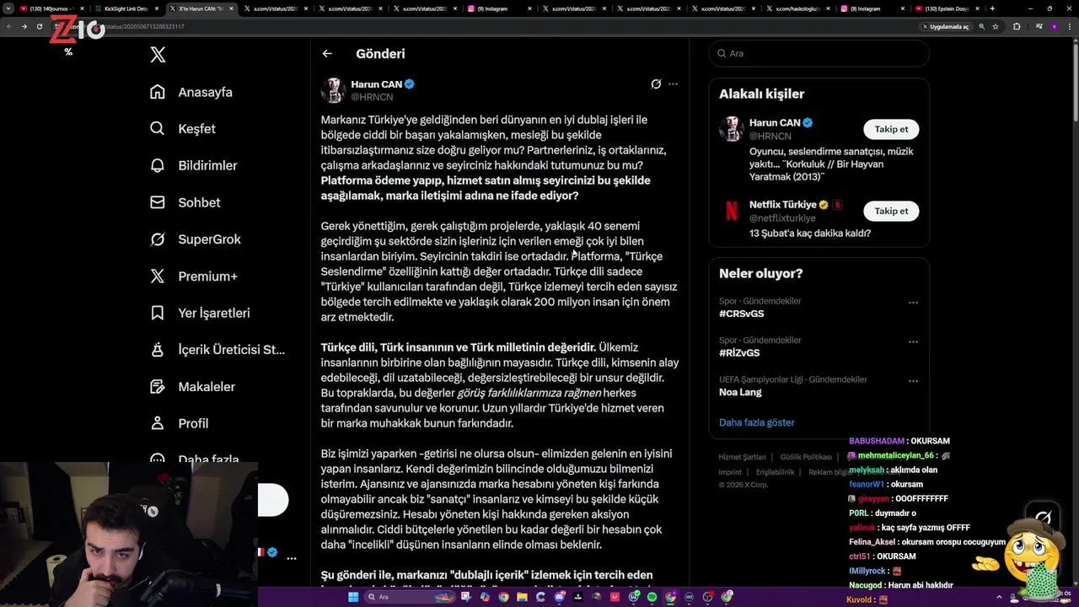The width and height of the screenshot is (1079, 607).
Task: Click the @HRNCN handle in the post header
Action: point(372,97)
